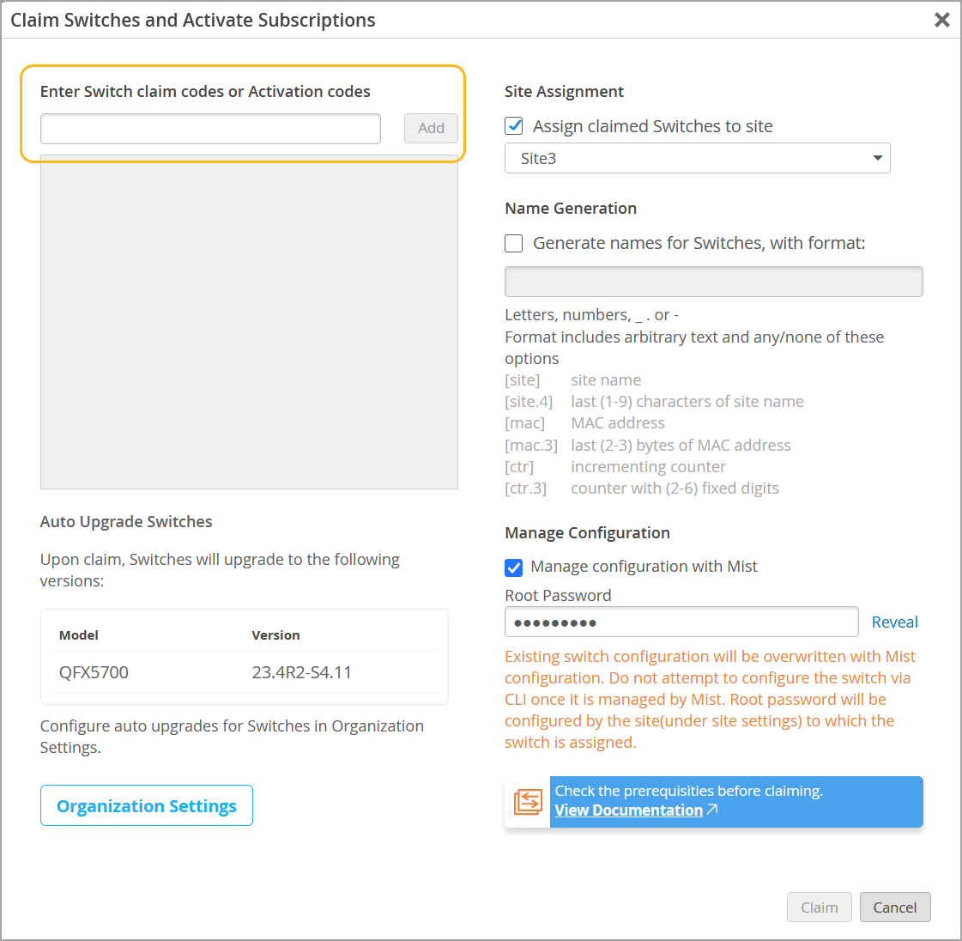Click the documentation stack icon
Image resolution: width=962 pixels, height=941 pixels.
point(528,802)
